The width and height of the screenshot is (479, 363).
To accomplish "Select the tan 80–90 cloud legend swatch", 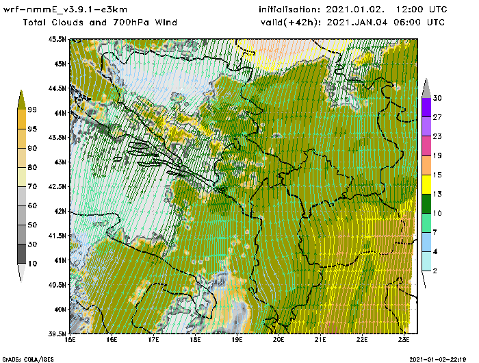I will click(x=22, y=158).
